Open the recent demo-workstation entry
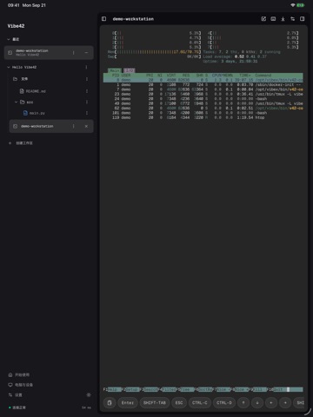 pos(49,53)
